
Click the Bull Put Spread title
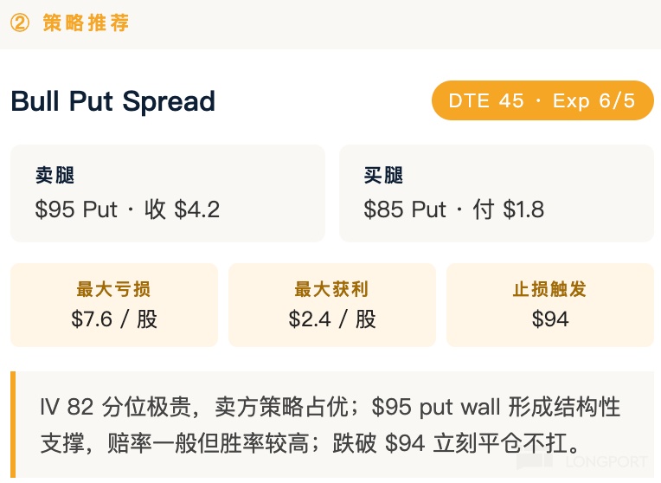pyautogui.click(x=112, y=101)
